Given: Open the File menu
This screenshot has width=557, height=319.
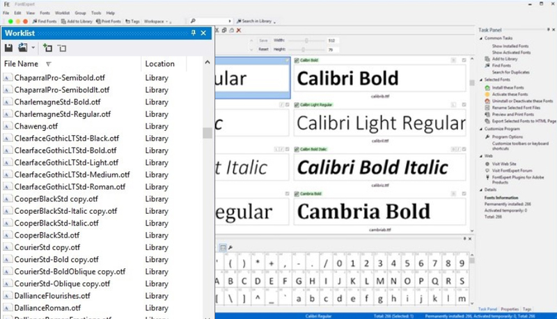Looking at the screenshot, I should pos(6,13).
